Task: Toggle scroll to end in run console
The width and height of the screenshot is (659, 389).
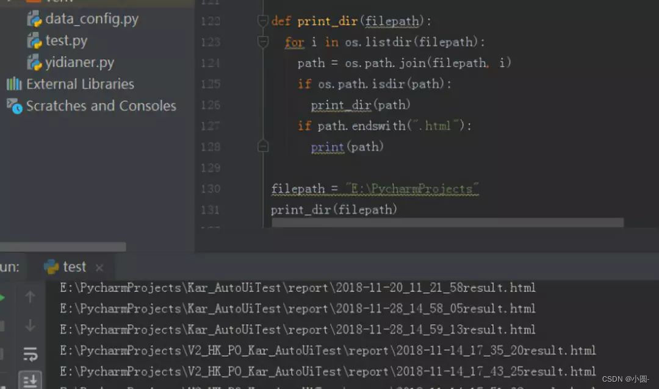Action: tap(31, 380)
